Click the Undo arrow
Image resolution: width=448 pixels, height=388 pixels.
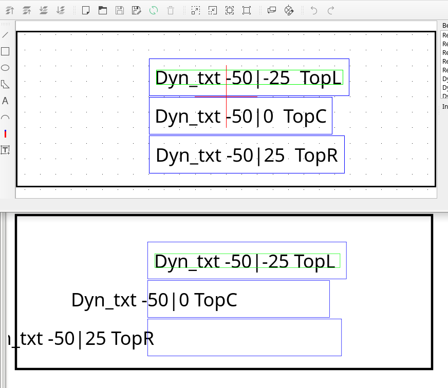tap(314, 10)
